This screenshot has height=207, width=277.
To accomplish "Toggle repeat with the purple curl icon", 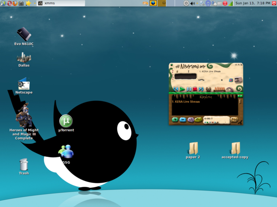I will (230, 89).
